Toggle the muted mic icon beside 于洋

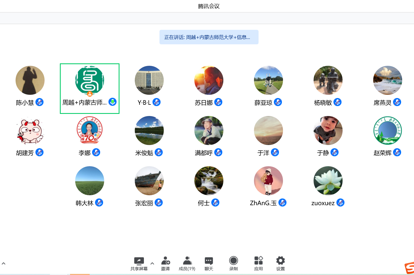pos(275,153)
